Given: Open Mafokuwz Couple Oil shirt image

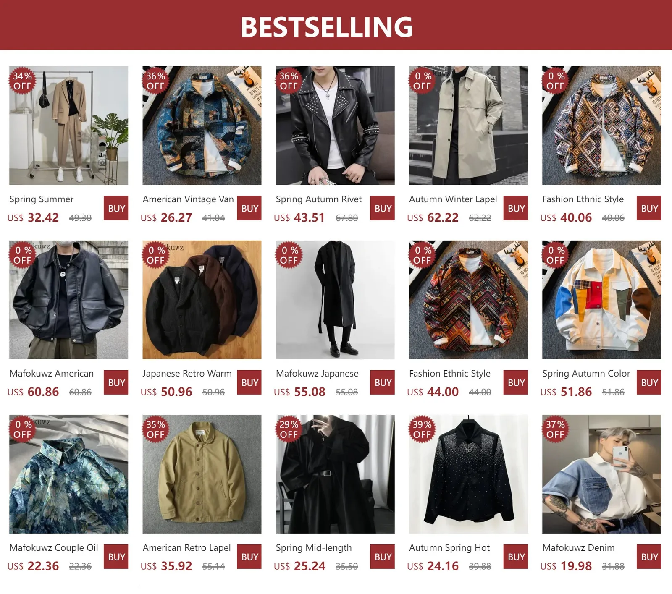Looking at the screenshot, I should coord(69,474).
